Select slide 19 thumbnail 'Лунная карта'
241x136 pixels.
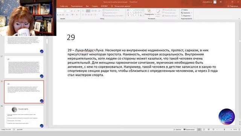(24, 117)
